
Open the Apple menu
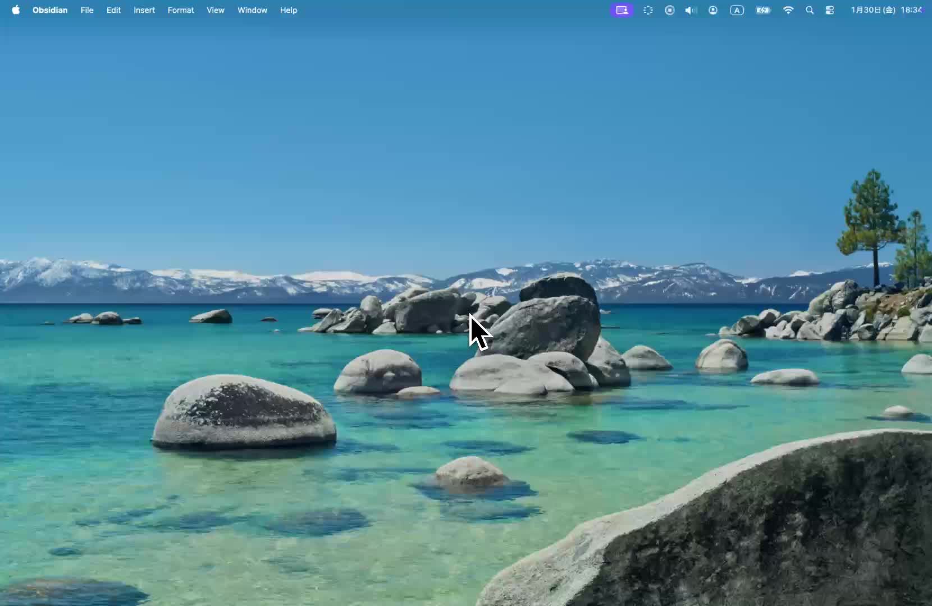pos(16,10)
